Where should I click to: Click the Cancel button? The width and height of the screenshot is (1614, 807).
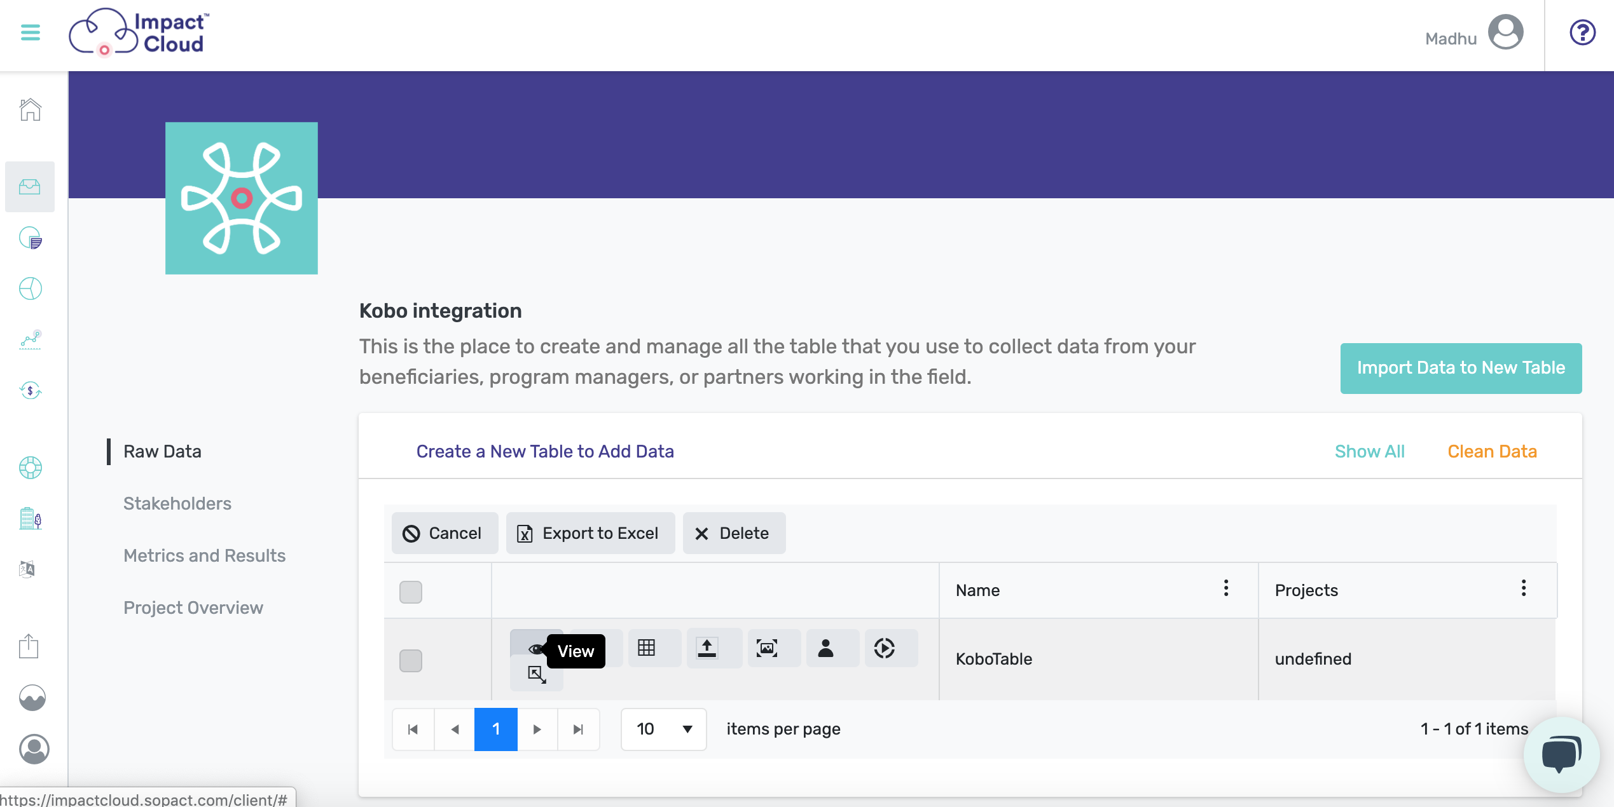click(x=445, y=533)
